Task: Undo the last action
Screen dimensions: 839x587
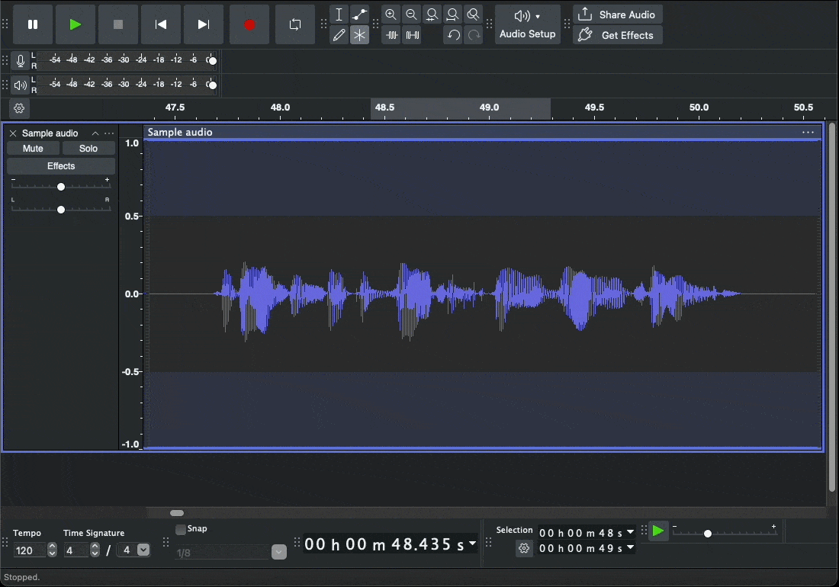Action: tap(453, 35)
